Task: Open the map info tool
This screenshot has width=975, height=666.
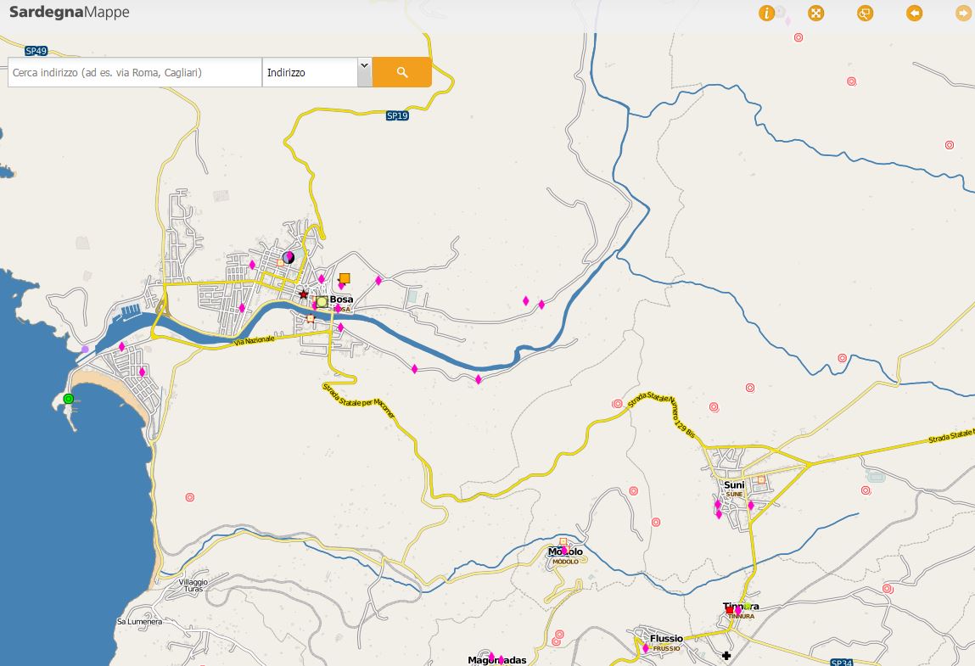Action: tap(766, 13)
